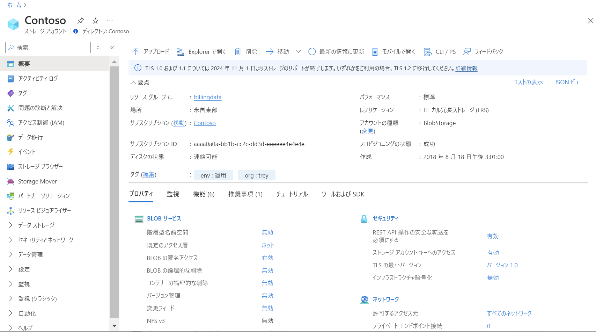Refresh with the latest information icon
The image size is (596, 332).
point(312,52)
